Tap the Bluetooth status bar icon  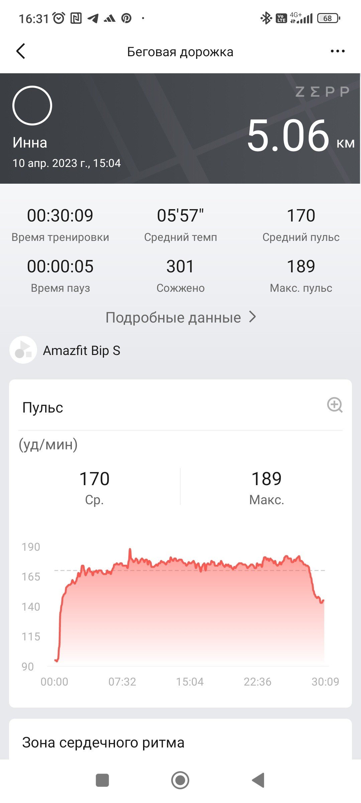pyautogui.click(x=266, y=18)
